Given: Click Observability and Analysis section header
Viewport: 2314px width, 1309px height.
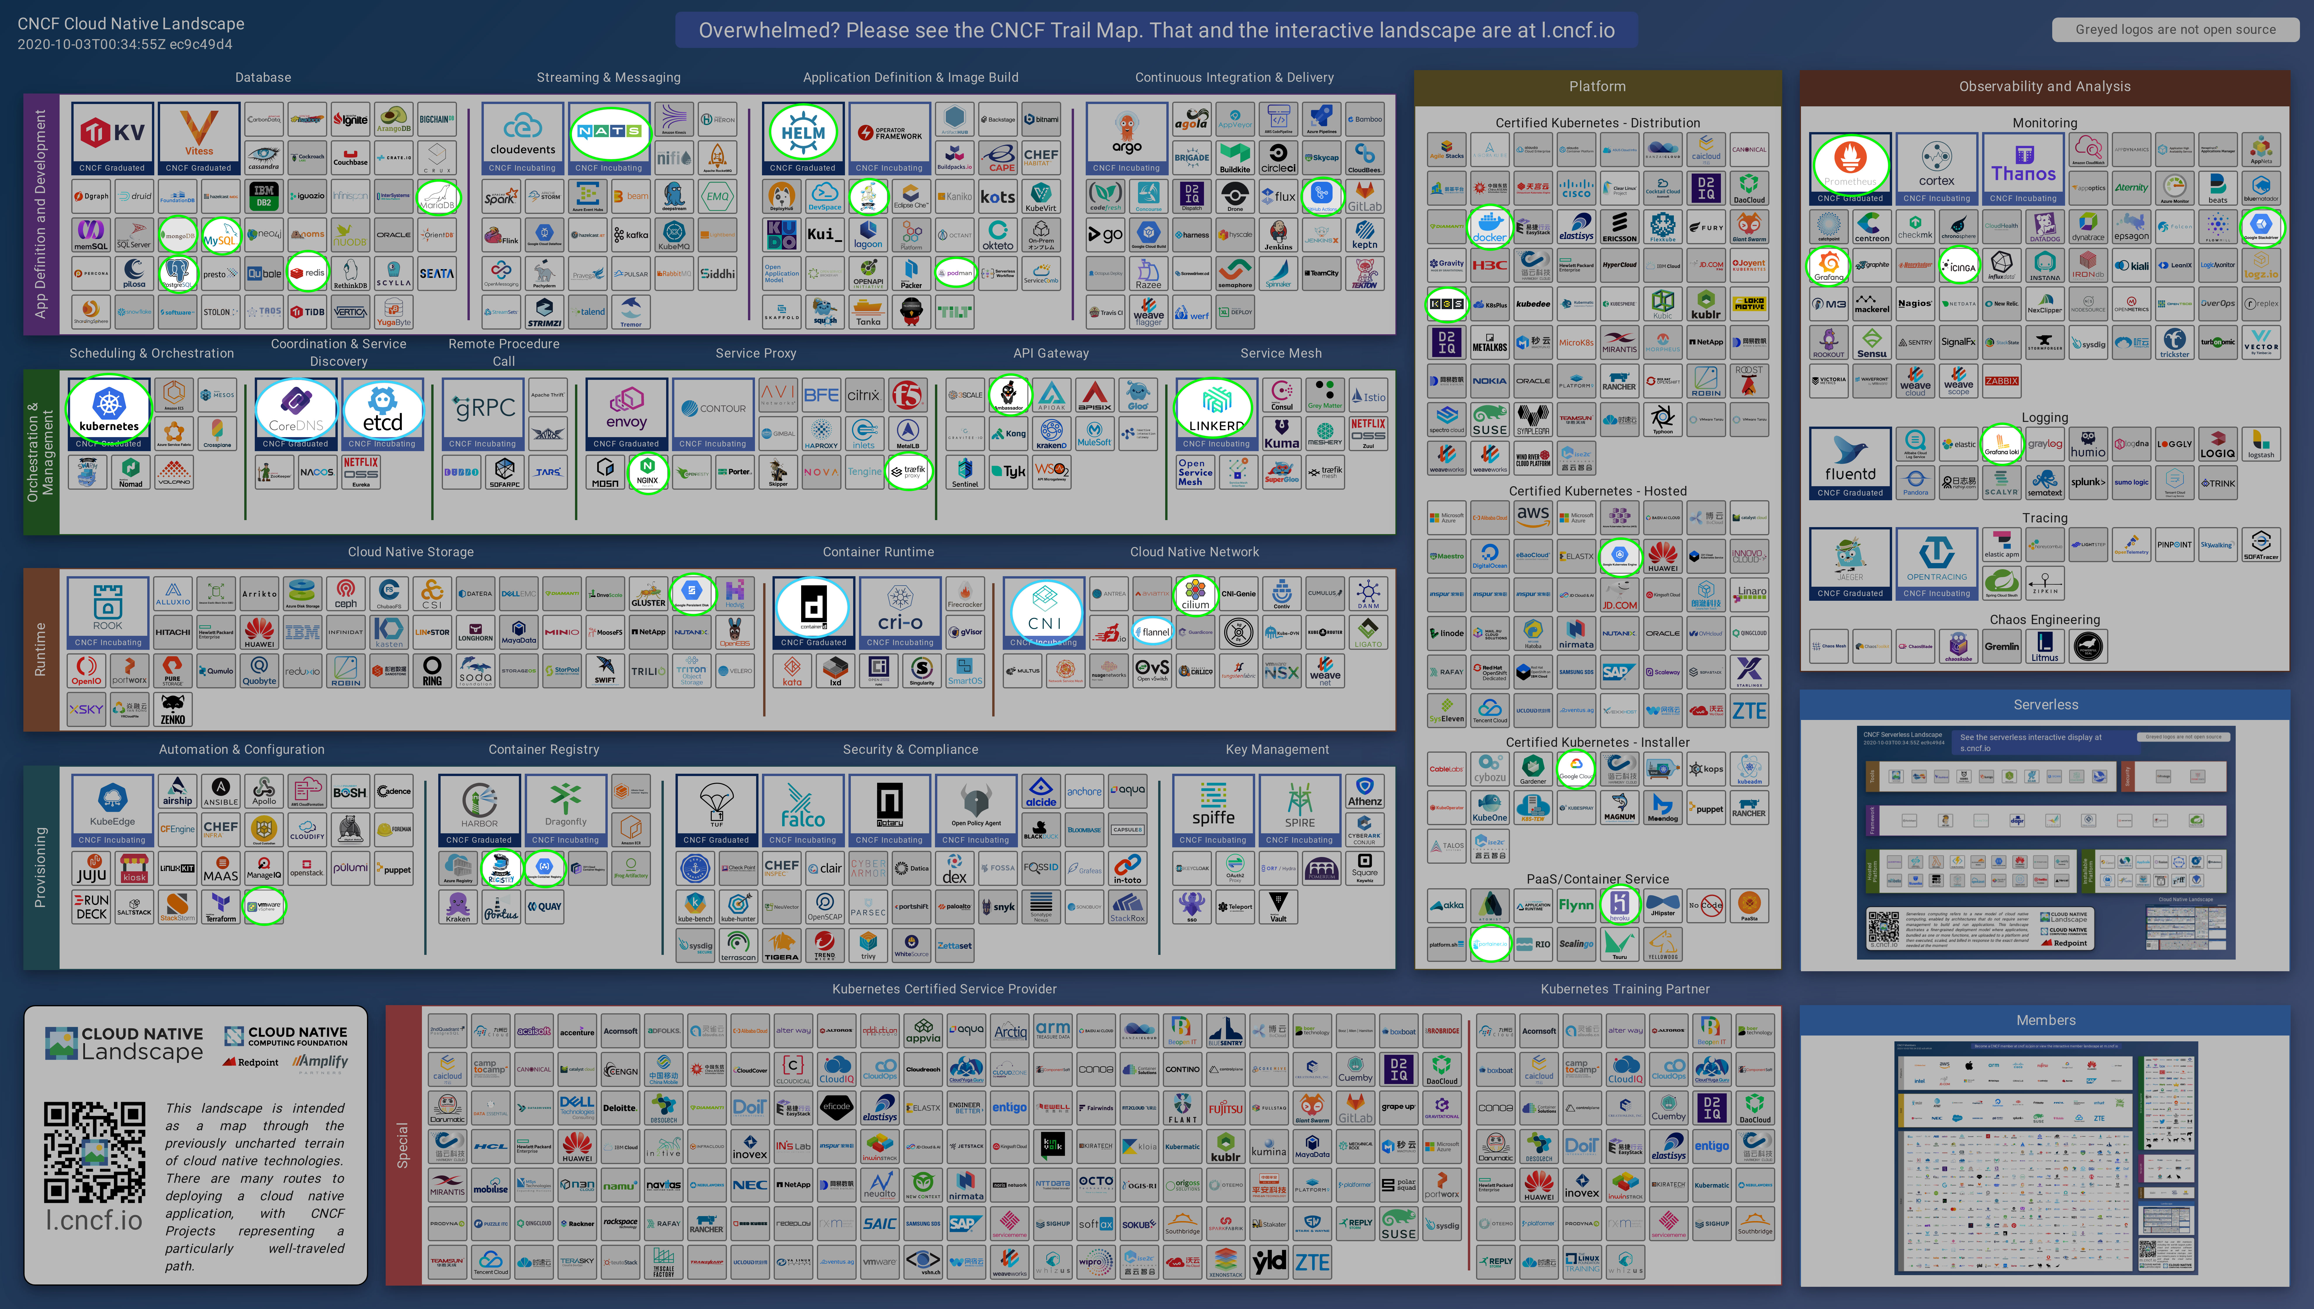Looking at the screenshot, I should pos(2044,86).
